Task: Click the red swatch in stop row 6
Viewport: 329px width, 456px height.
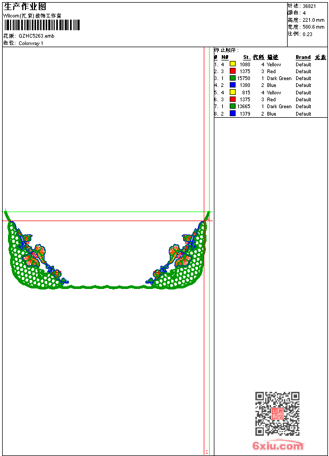Action: point(232,99)
